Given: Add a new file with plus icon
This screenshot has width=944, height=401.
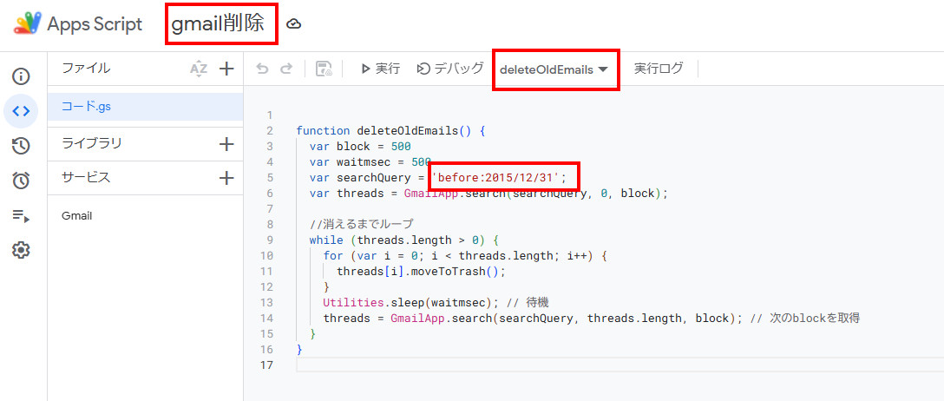Looking at the screenshot, I should [x=226, y=69].
